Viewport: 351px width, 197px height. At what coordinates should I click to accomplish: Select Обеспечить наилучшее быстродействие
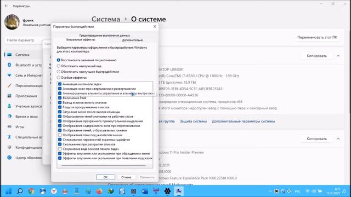(59, 72)
